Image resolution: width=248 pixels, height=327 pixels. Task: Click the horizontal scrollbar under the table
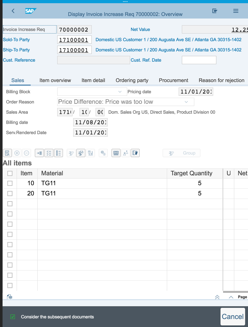(236, 292)
